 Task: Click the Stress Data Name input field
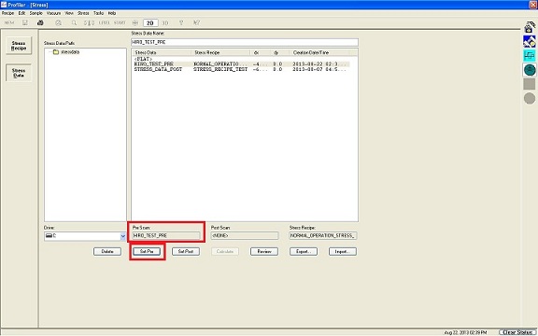pyautogui.click(x=245, y=42)
